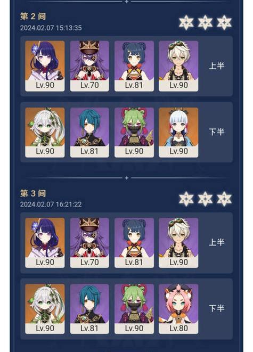Image resolution: width=253 pixels, height=352 pixels.
Task: Select the 第 3 间 chamber heading
Action: pyautogui.click(x=33, y=193)
